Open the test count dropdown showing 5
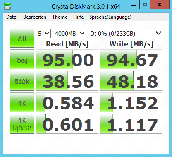The image size is (172, 157). coord(43,34)
